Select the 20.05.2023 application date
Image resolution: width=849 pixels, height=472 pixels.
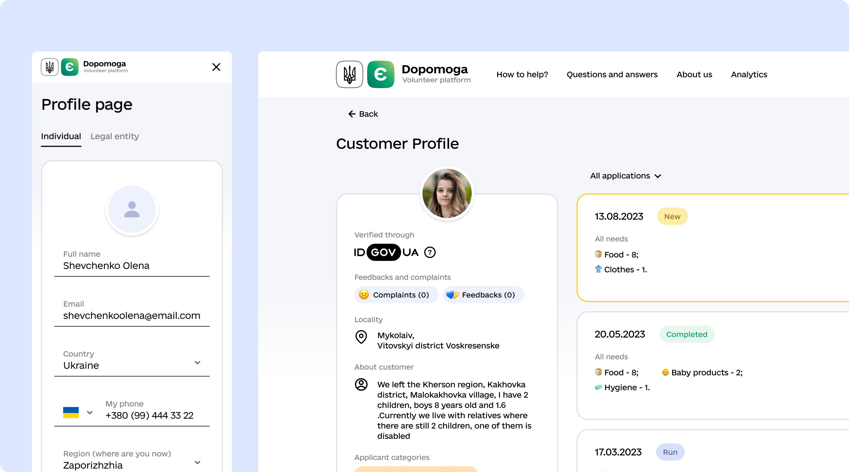[620, 334]
